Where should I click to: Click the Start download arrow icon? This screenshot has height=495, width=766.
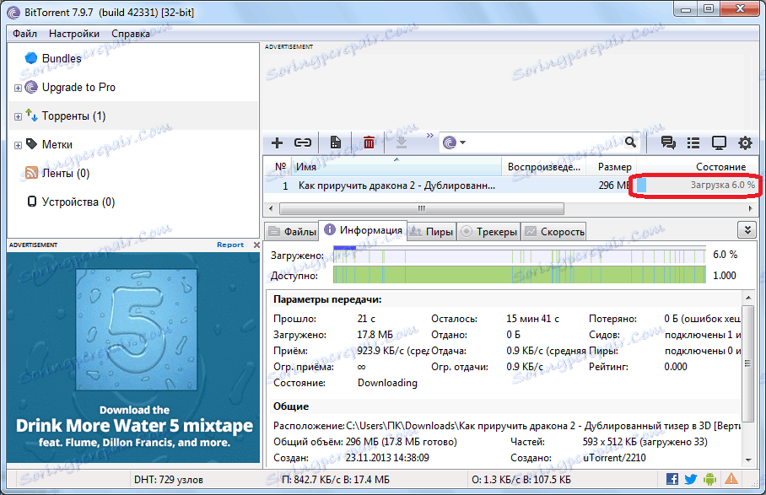402,143
